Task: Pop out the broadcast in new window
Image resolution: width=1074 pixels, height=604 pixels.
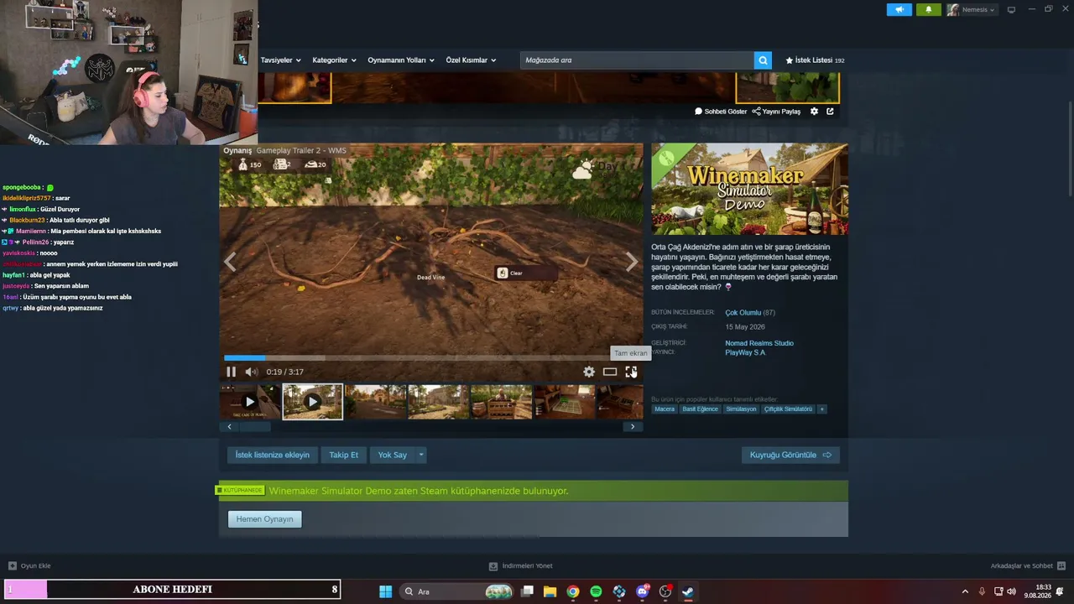Action: pyautogui.click(x=830, y=112)
